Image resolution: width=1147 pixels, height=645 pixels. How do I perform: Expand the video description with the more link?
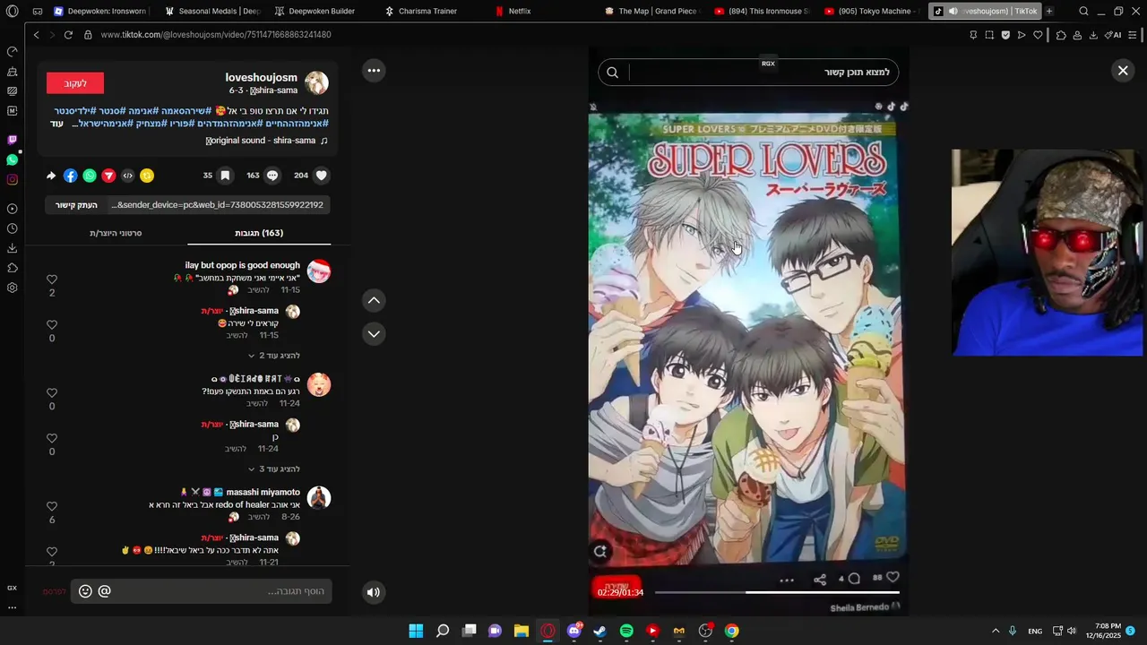(x=57, y=124)
